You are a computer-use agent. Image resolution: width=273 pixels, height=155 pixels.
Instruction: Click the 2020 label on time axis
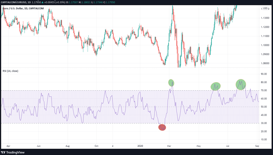[x=141, y=146]
